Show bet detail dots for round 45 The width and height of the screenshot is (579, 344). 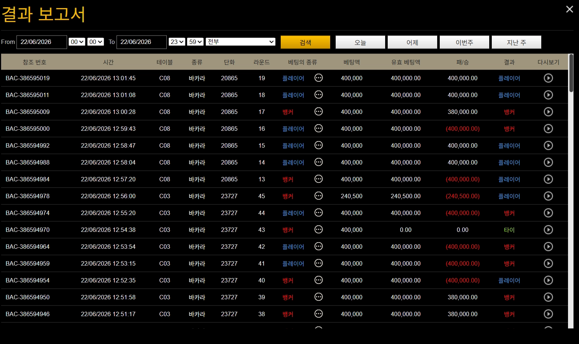[319, 196]
